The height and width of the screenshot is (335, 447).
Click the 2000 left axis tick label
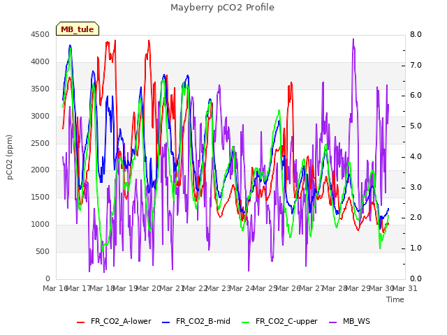click(x=41, y=170)
